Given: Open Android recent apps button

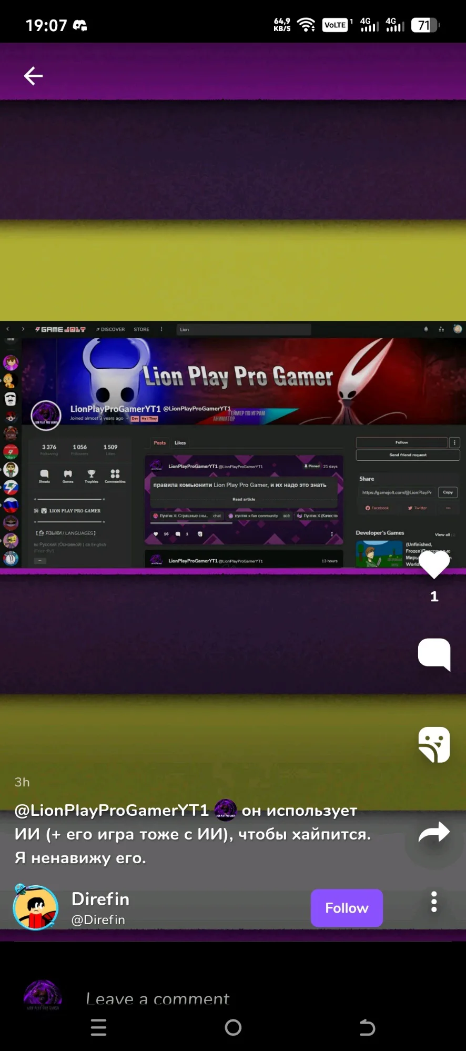Looking at the screenshot, I should (98, 1027).
